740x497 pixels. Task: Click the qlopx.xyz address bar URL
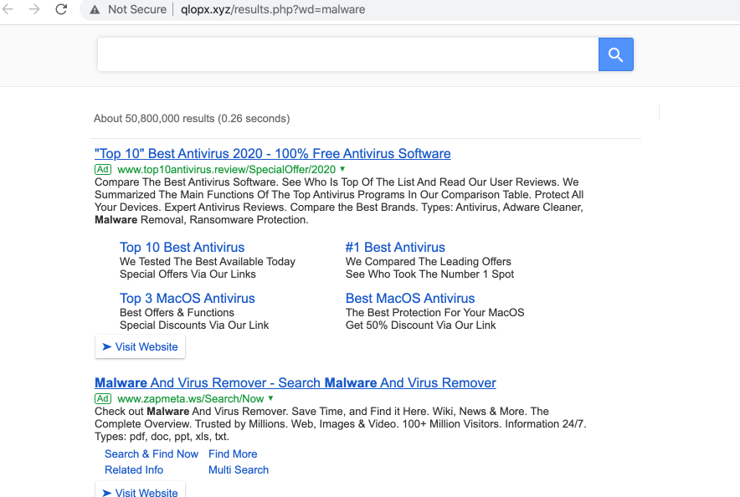click(x=273, y=10)
